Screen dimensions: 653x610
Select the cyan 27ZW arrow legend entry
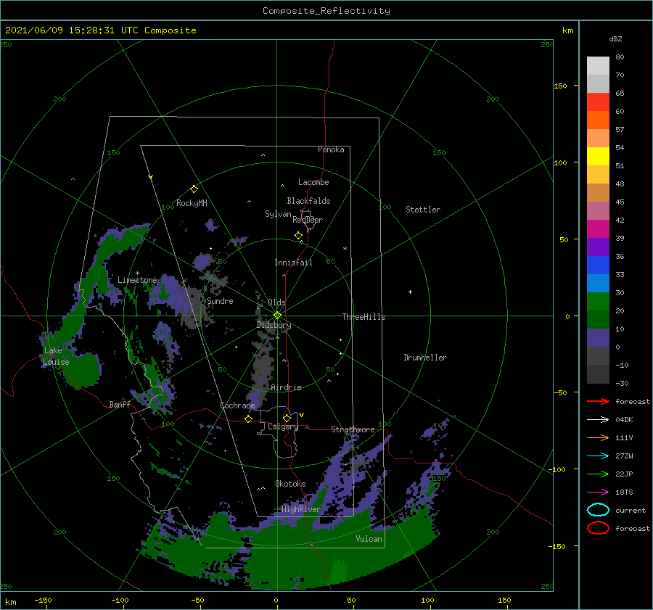[598, 456]
